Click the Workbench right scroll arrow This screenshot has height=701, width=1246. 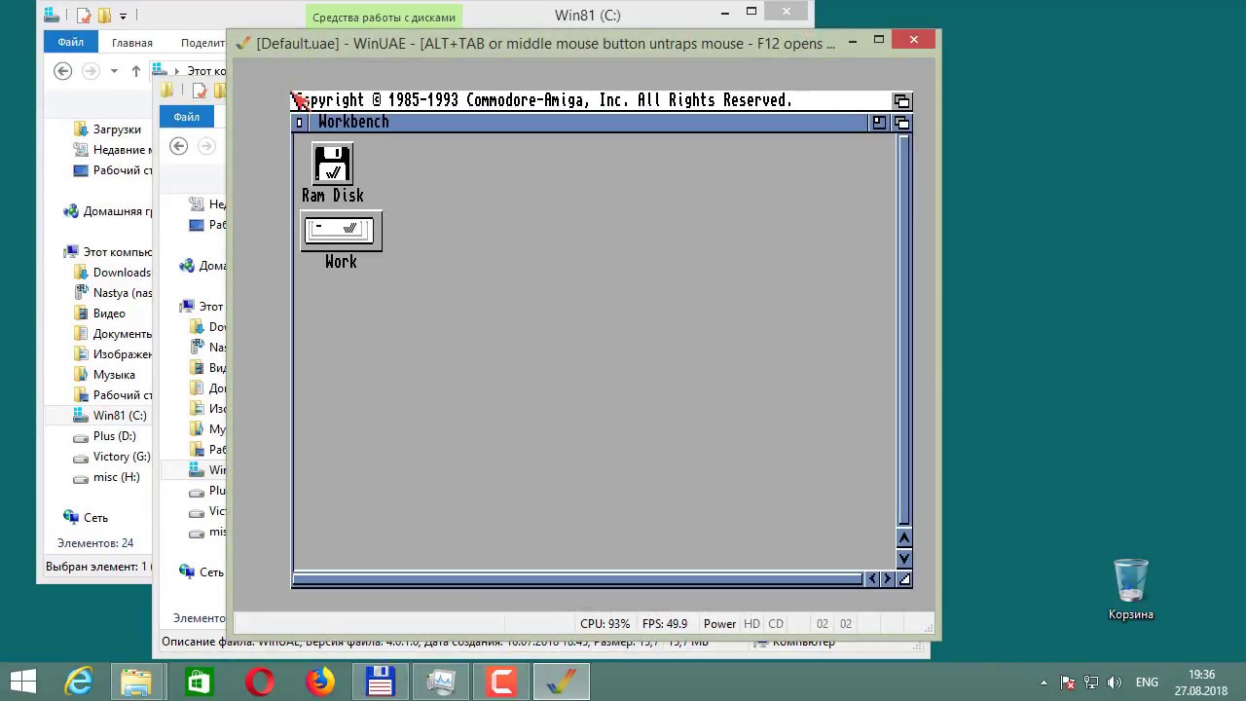click(x=887, y=579)
